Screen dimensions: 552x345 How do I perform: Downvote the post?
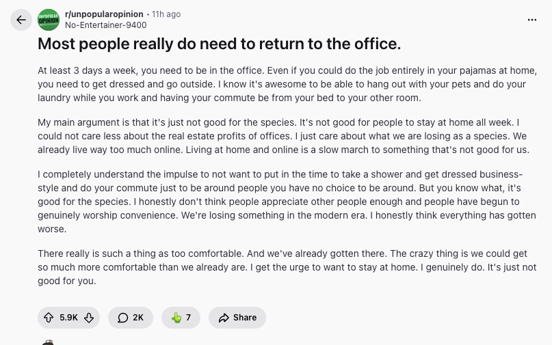click(89, 318)
